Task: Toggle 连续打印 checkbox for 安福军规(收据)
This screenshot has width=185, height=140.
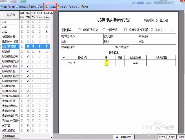Action: tap(22, 37)
